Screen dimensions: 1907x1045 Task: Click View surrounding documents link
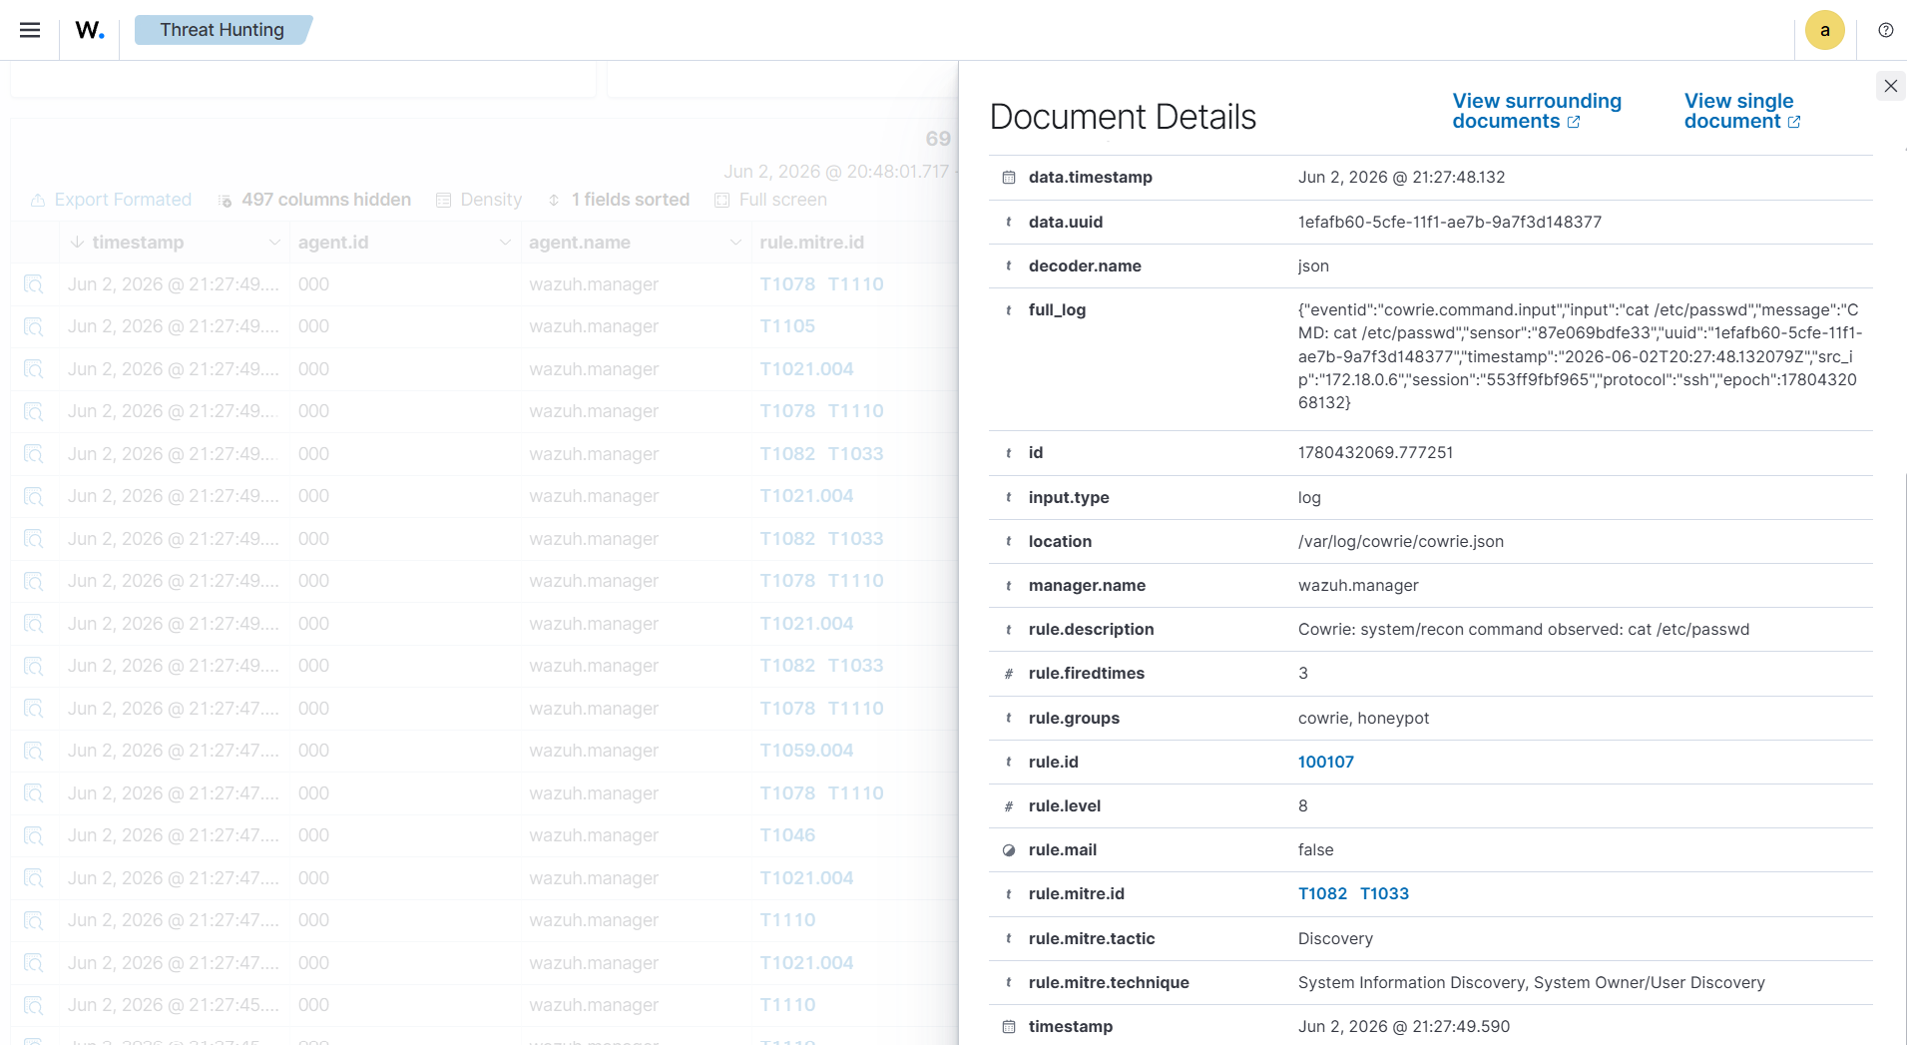pyautogui.click(x=1537, y=111)
